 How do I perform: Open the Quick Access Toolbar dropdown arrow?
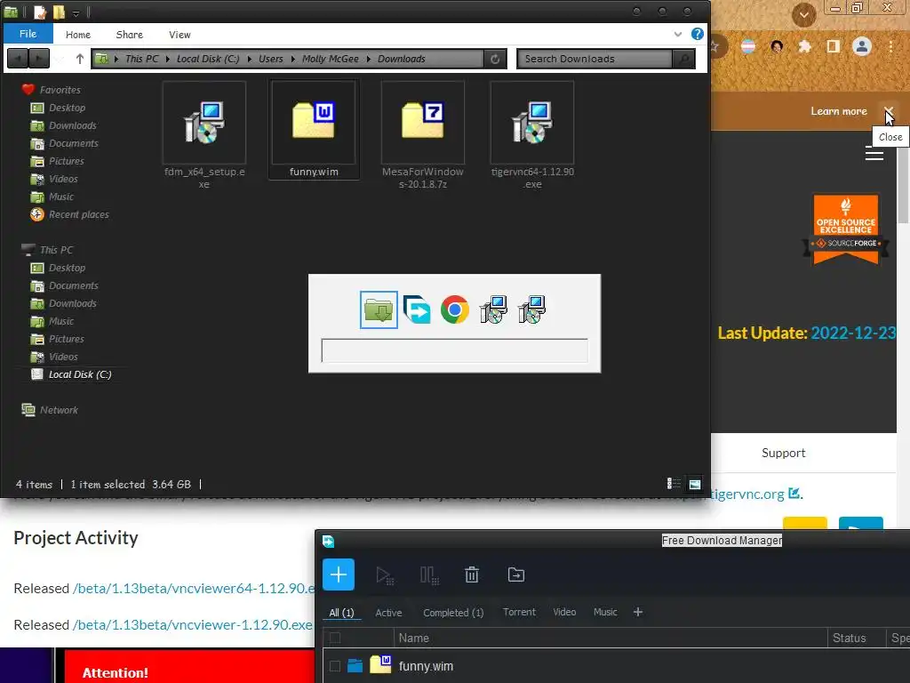76,12
